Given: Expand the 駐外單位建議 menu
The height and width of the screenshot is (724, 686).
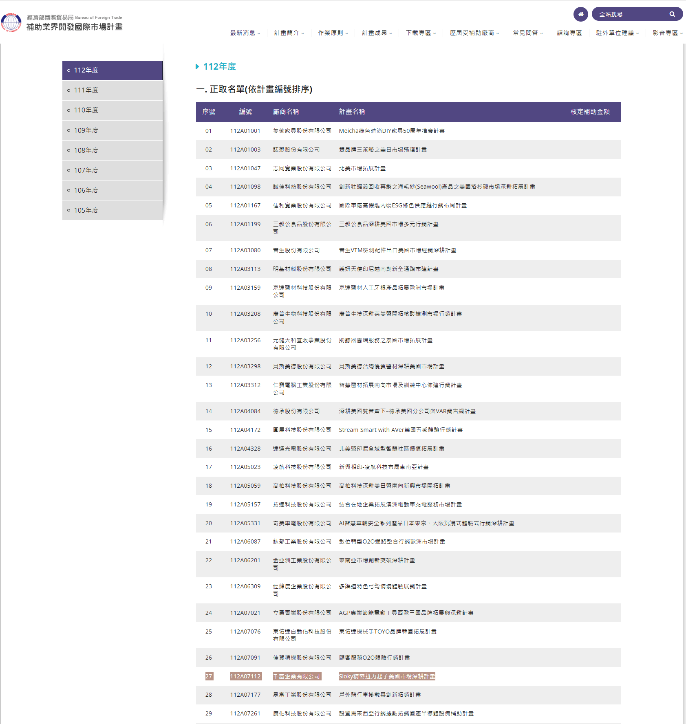Looking at the screenshot, I should point(618,33).
